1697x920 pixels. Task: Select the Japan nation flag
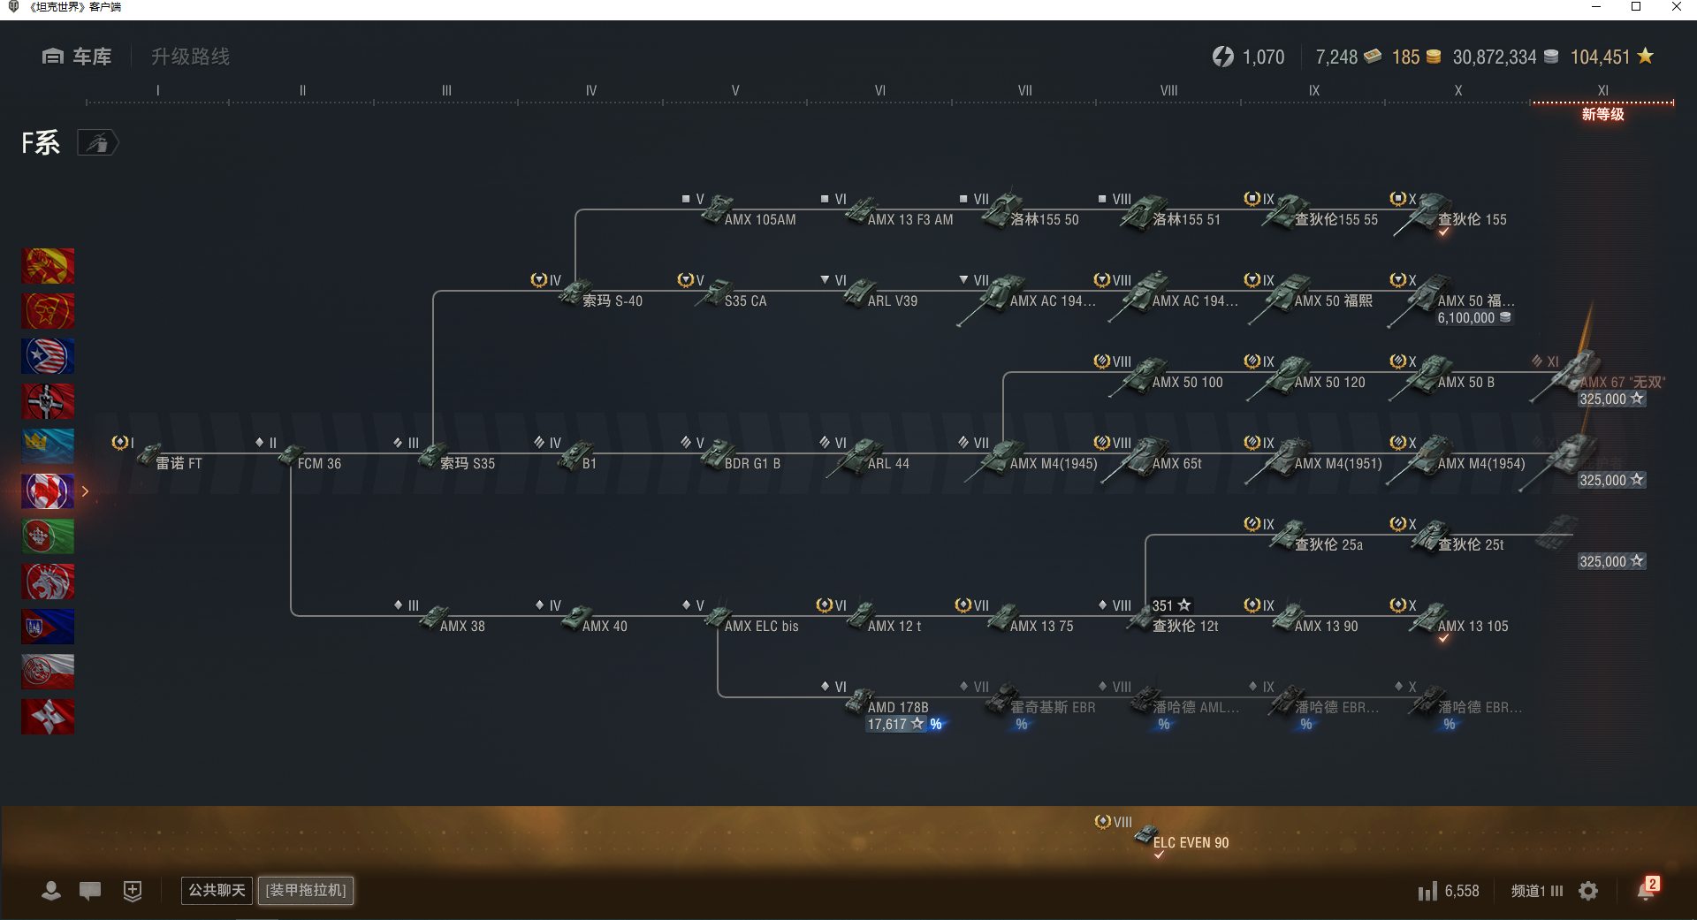pyautogui.click(x=48, y=717)
